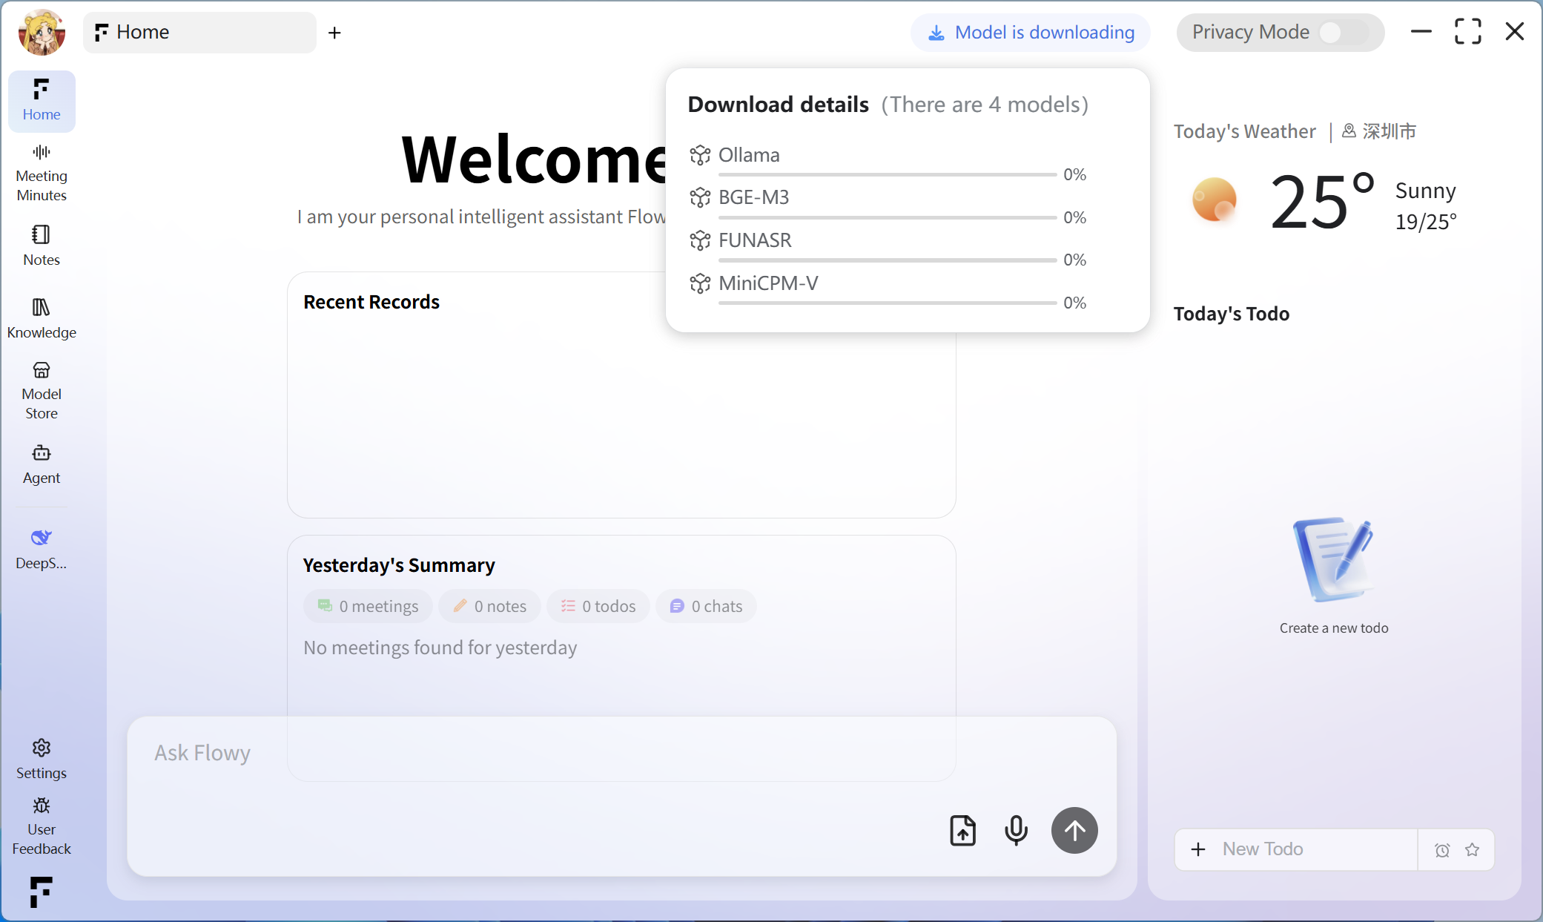Open the Agent page

pos(42,464)
